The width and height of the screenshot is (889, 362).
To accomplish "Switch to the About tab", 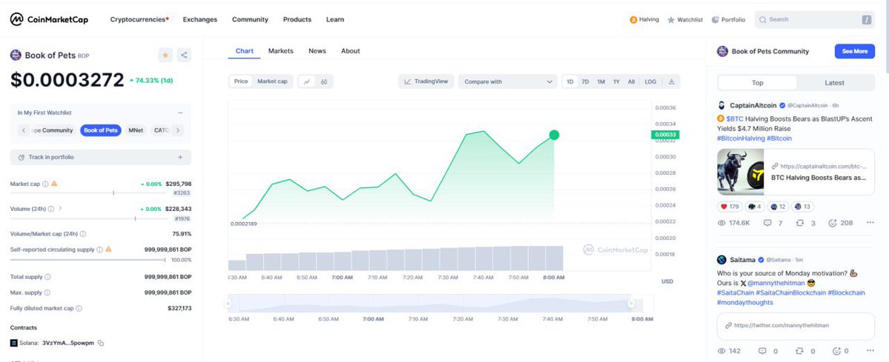I will click(350, 51).
